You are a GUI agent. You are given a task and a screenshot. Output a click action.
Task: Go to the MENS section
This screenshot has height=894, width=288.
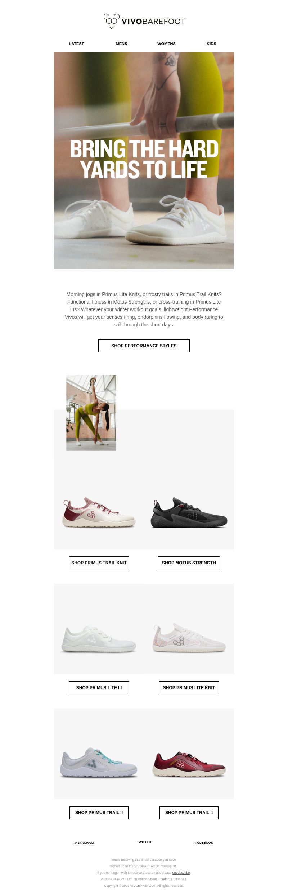121,44
